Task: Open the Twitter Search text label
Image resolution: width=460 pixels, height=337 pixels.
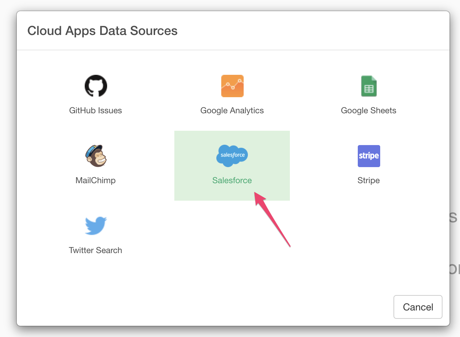Action: click(96, 250)
